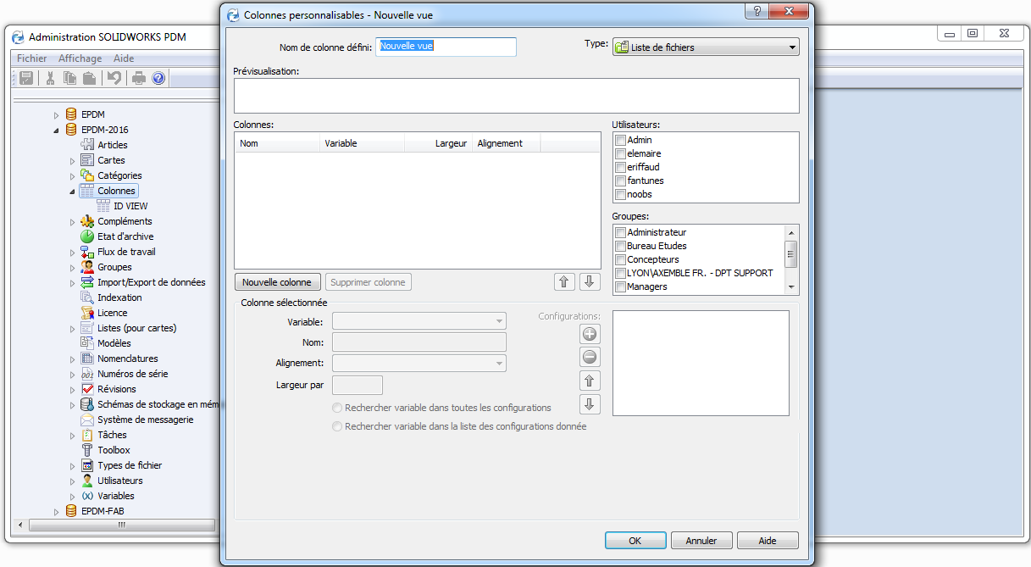Click the Annuler button
1031x567 pixels.
701,541
